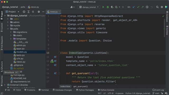Open the Terminal tab
Image resolution: width=169 pixels, height=95 pixels.
click(x=44, y=90)
